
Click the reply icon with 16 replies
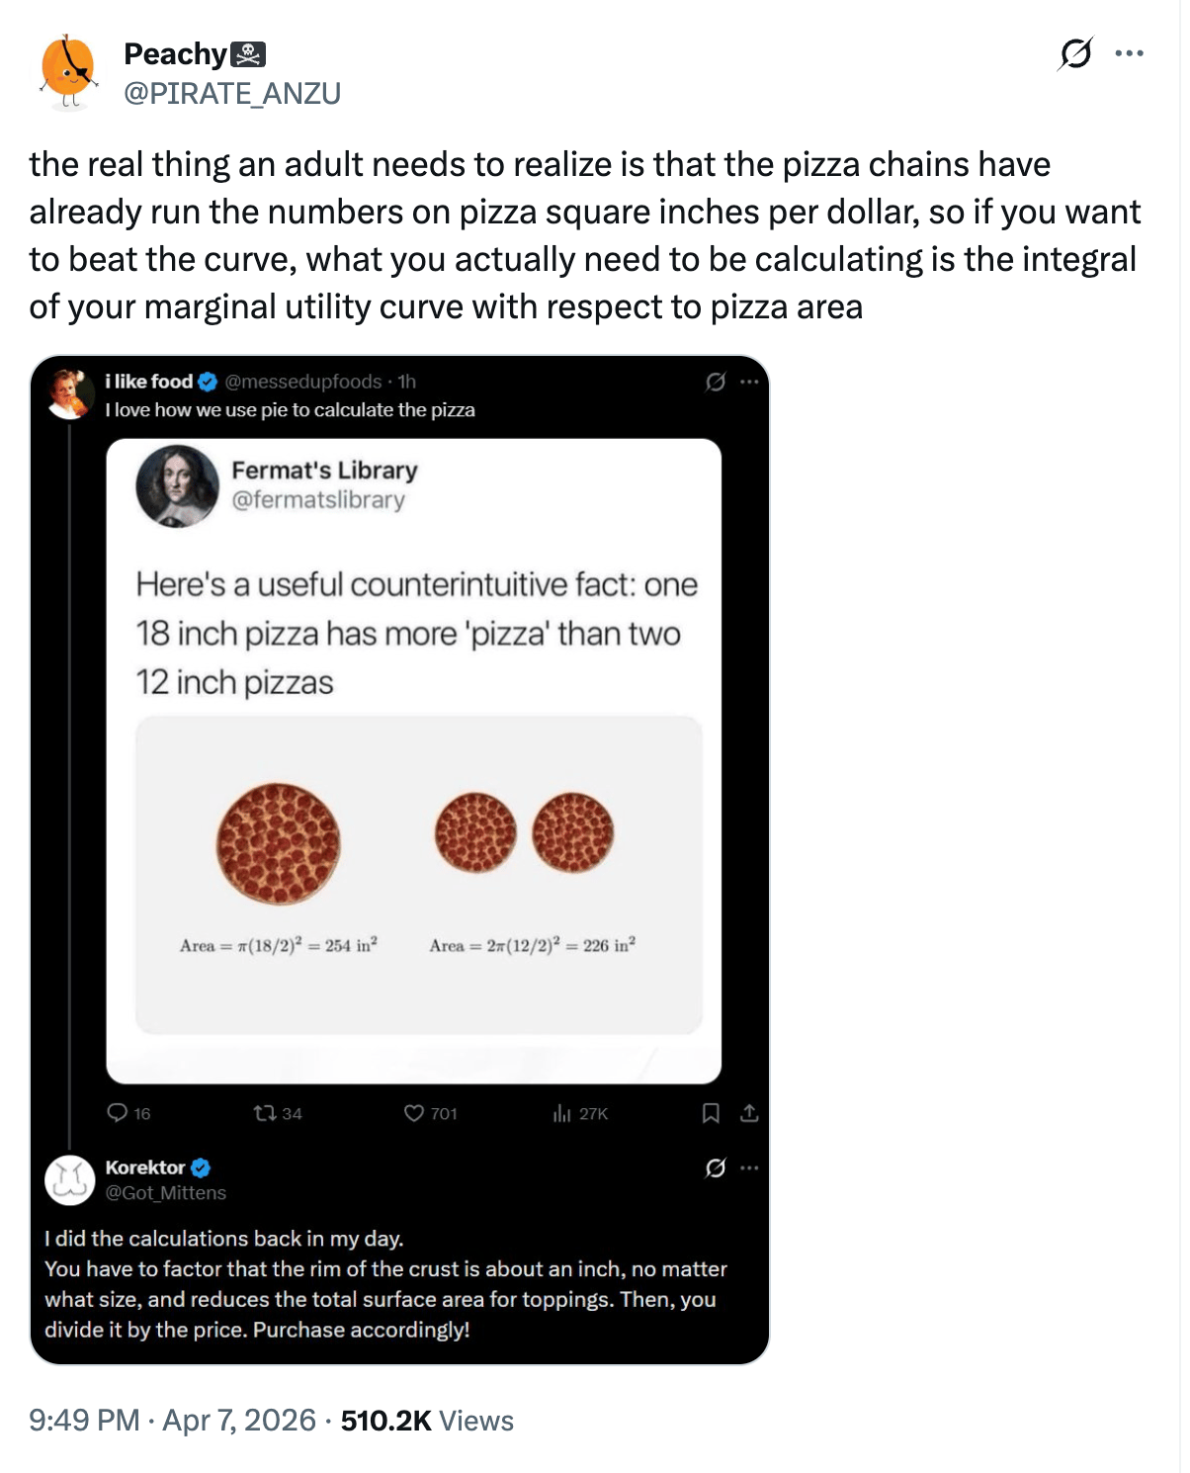[118, 1113]
